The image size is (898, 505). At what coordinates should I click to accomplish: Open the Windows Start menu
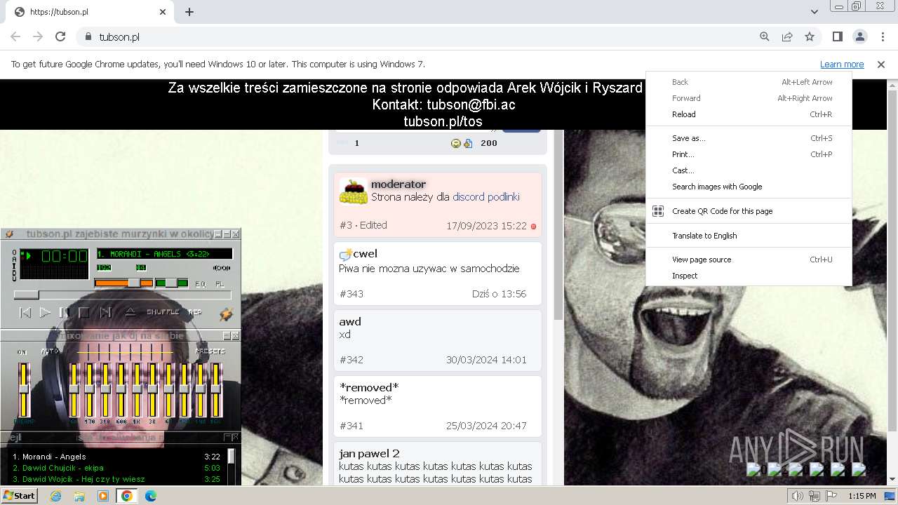tap(19, 496)
